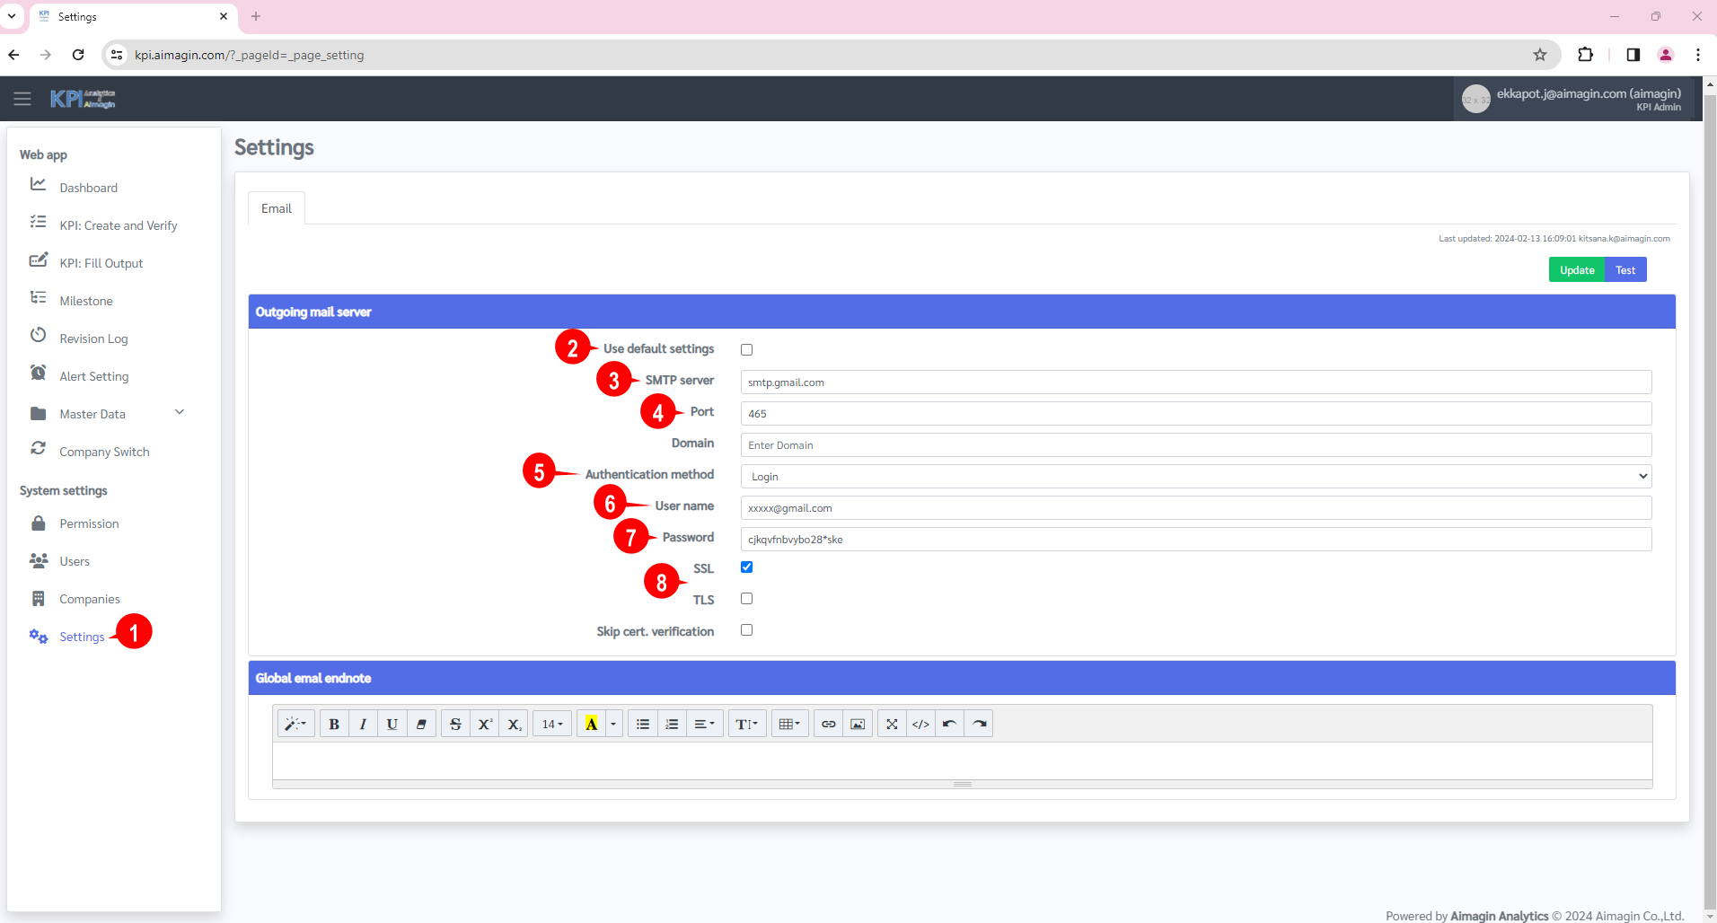This screenshot has height=923, width=1717.
Task: Select the Email tab
Action: [x=277, y=208]
